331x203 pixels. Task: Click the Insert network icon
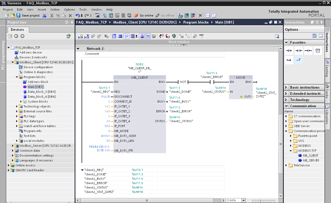click(x=81, y=36)
